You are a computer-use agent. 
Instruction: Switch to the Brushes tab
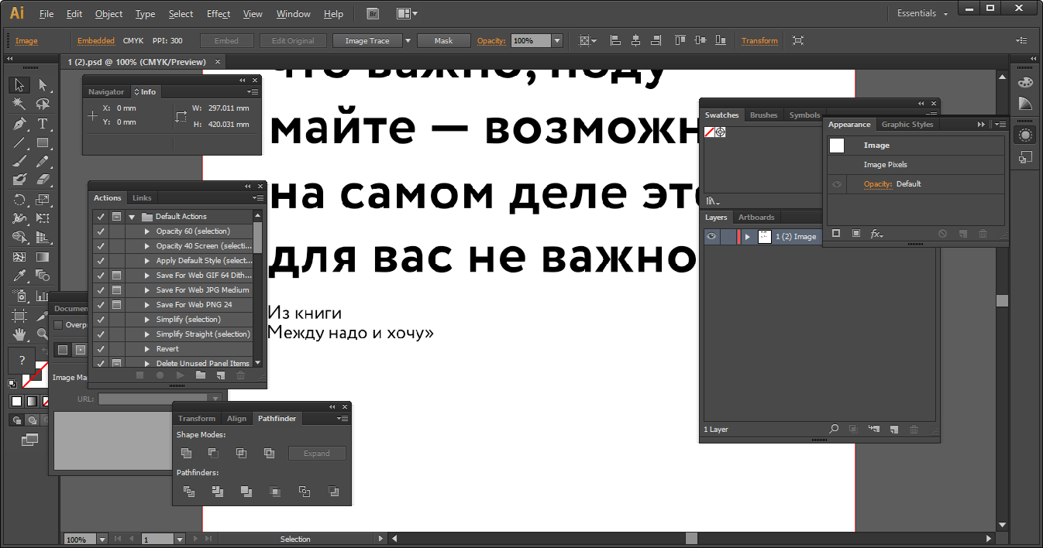763,115
